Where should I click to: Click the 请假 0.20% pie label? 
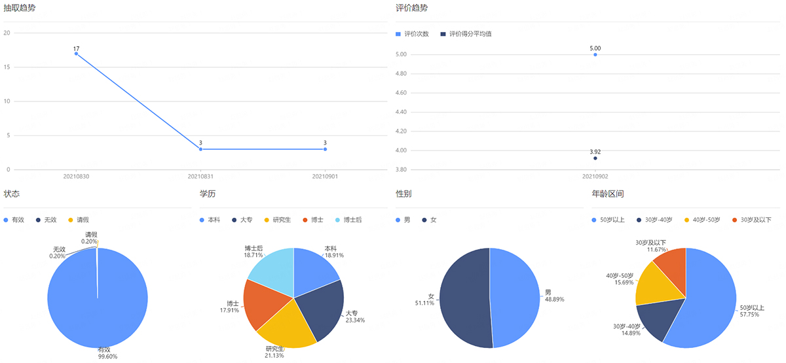pos(91,238)
